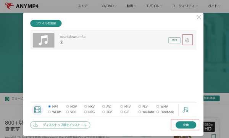Select the MKV radio button

click(x=85, y=106)
